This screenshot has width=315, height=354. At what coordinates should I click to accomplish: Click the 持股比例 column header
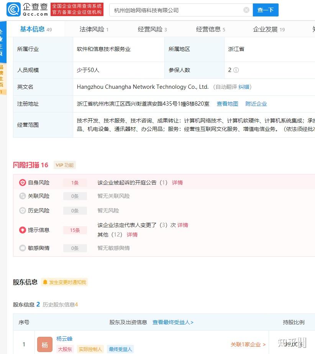[x=294, y=322]
